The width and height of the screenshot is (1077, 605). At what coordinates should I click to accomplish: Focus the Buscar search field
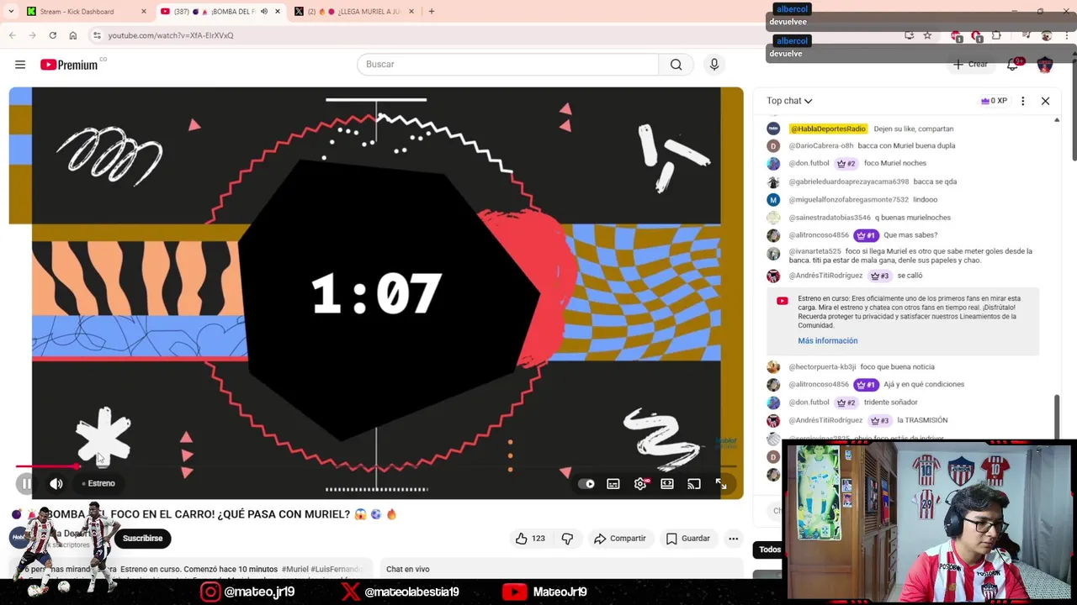click(507, 65)
